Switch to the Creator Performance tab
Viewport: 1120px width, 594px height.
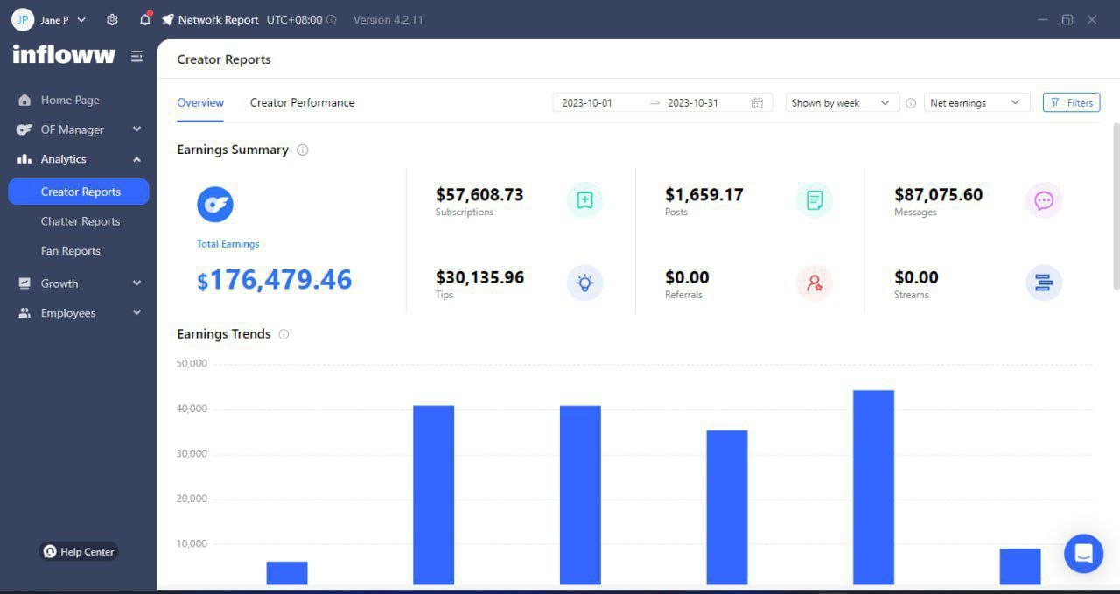tap(302, 102)
